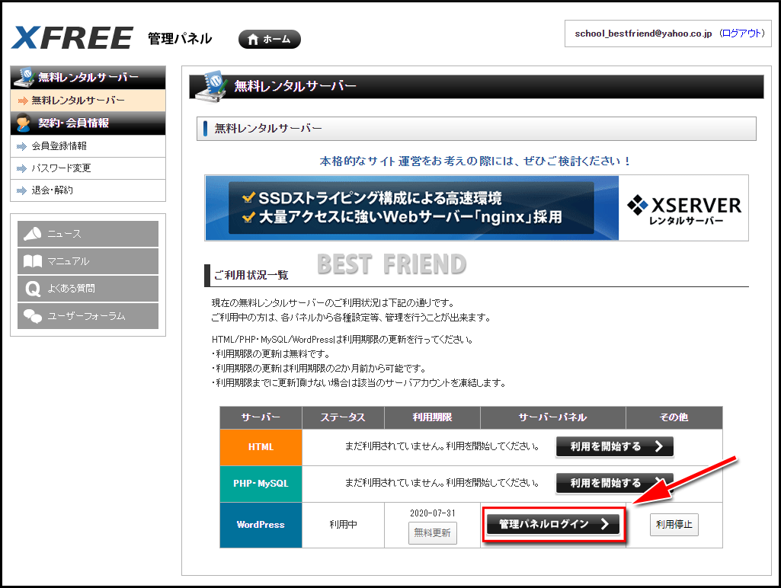The image size is (781, 588).
Task: Click the 利用期限 column header
Action: click(x=432, y=417)
